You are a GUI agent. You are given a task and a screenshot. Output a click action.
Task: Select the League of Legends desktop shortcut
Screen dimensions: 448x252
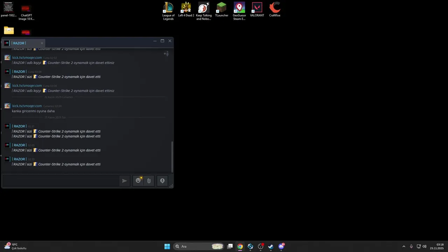168,11
